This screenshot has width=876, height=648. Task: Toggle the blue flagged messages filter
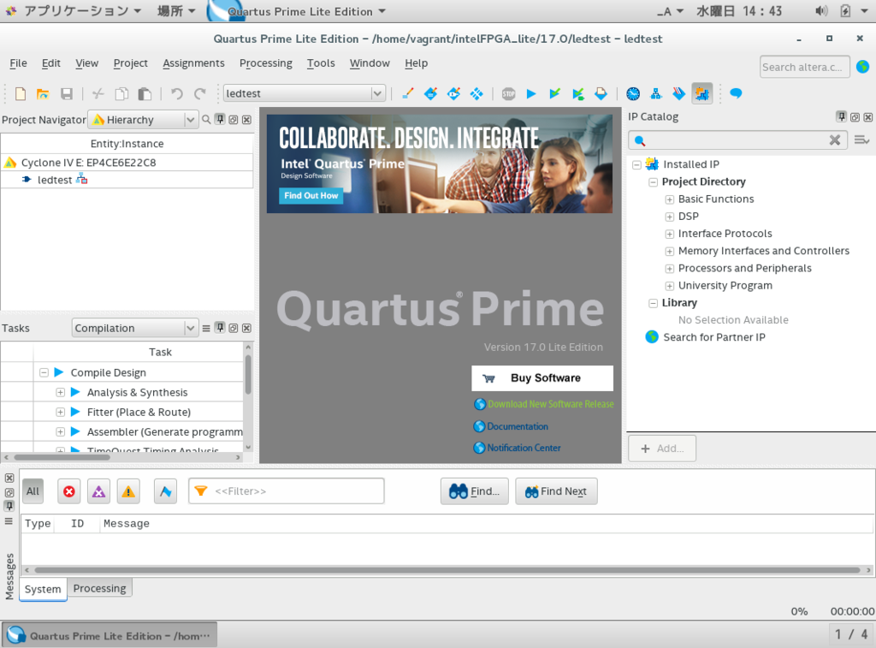(x=165, y=491)
